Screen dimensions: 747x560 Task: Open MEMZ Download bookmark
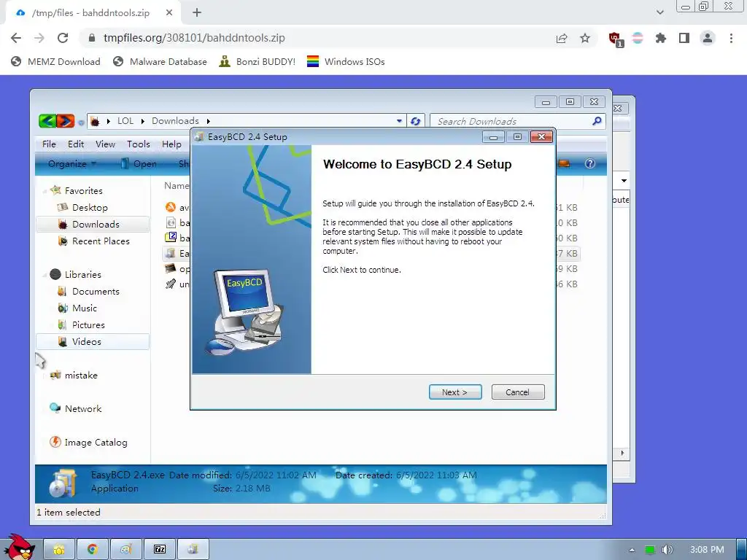[x=55, y=61]
